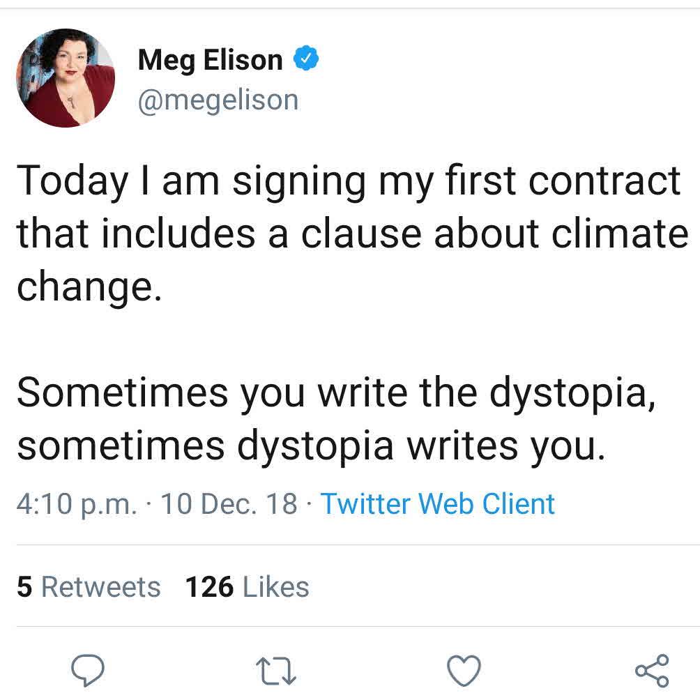Click the 4:10 p.m. timestamp
This screenshot has width=700, height=700.
[x=77, y=503]
